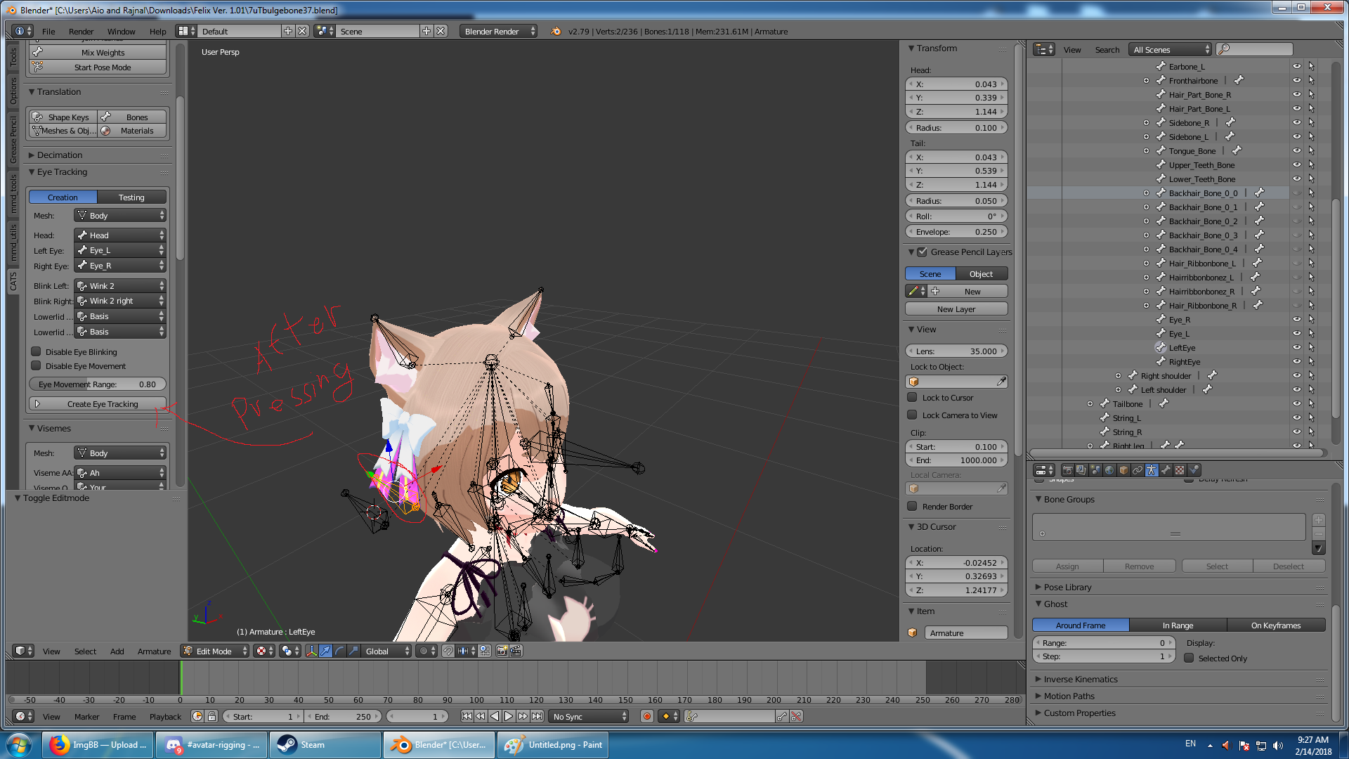Select the CATS sidebar tab
The width and height of the screenshot is (1349, 759).
(13, 281)
